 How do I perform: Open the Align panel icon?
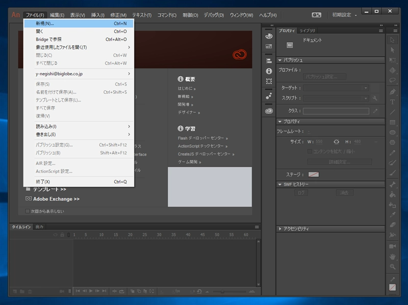click(269, 61)
